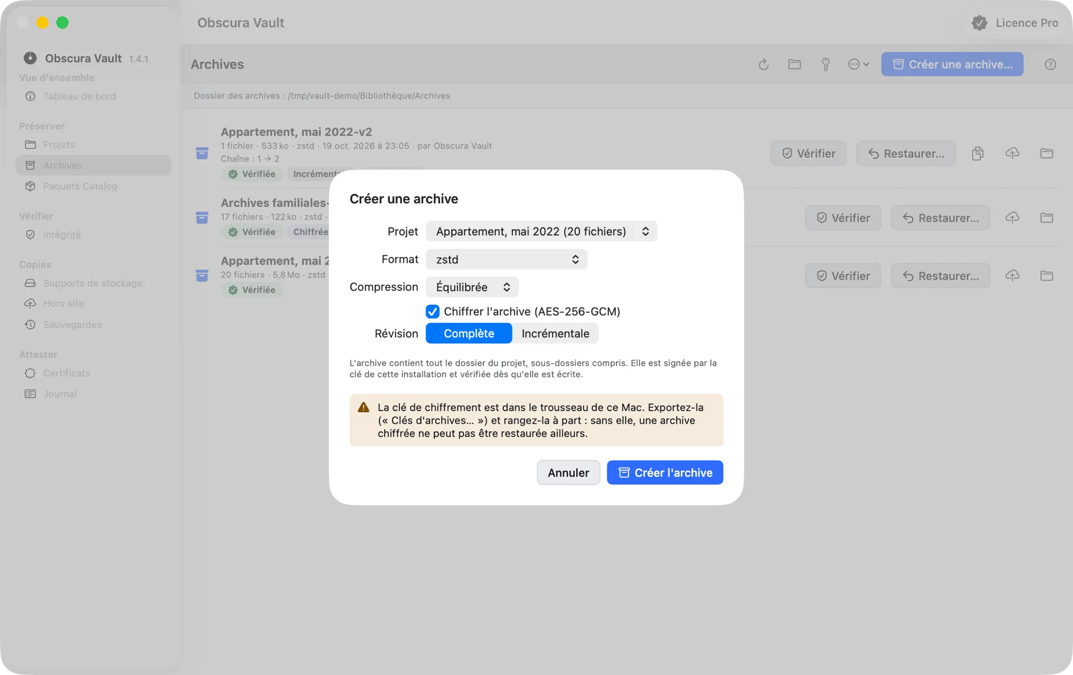Upload Archives familiales to cloud

1012,218
